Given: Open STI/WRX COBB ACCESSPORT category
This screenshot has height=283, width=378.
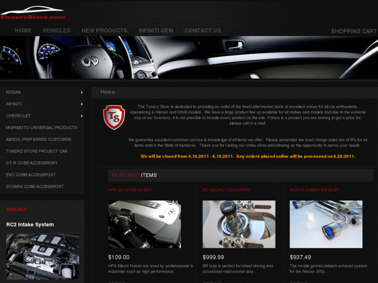Looking at the screenshot, I should point(35,186).
